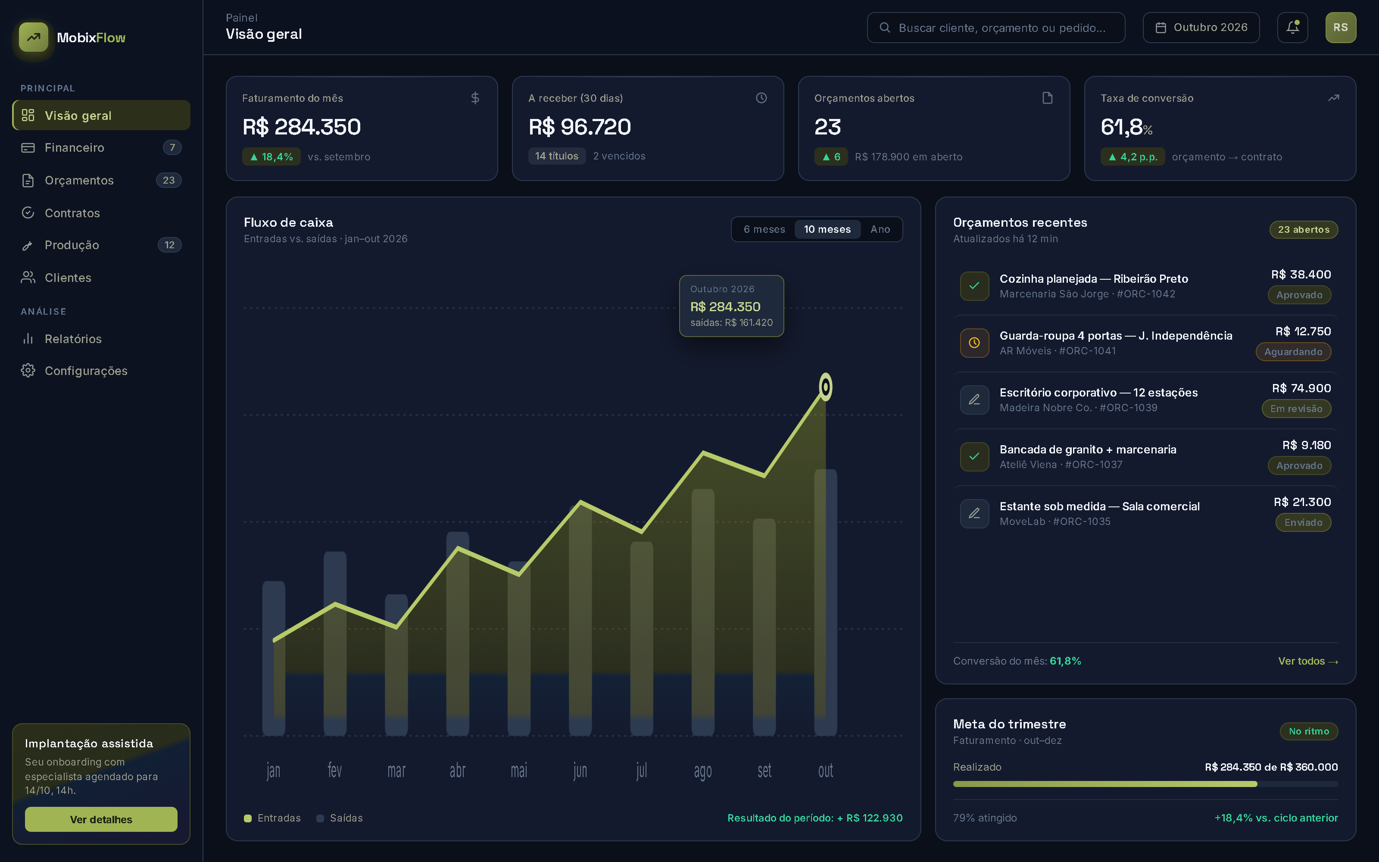The height and width of the screenshot is (862, 1379).
Task: Toggle Entradas legend item
Action: pos(272,818)
